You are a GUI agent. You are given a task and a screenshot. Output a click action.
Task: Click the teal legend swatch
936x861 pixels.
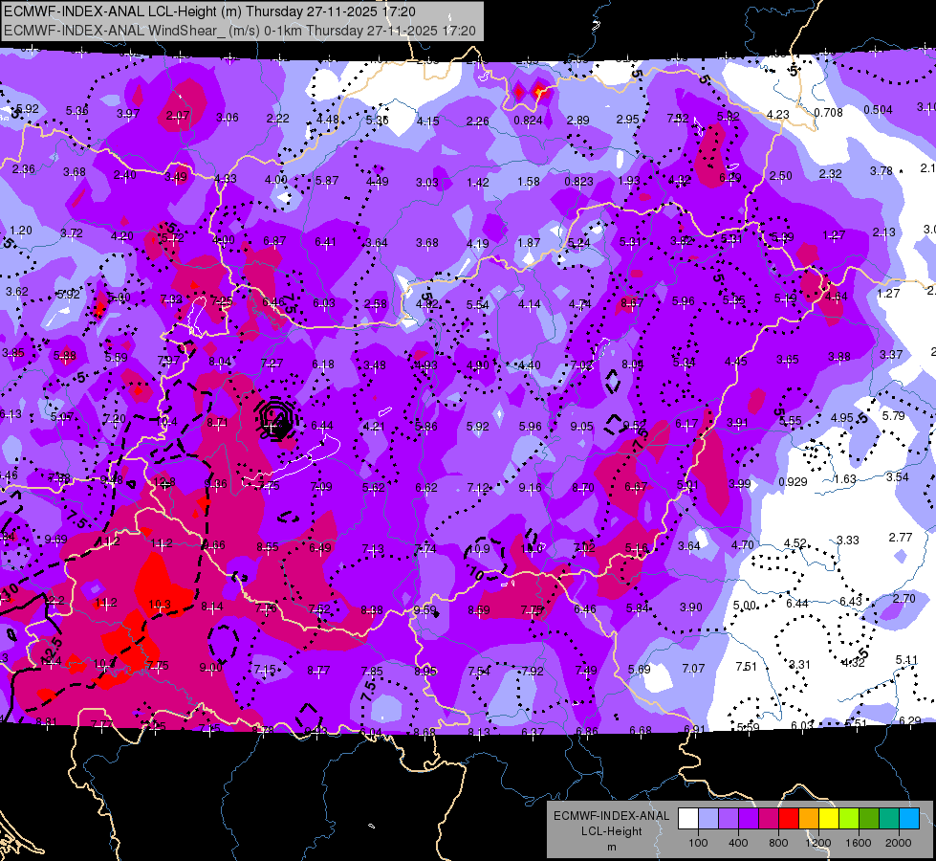click(x=889, y=819)
